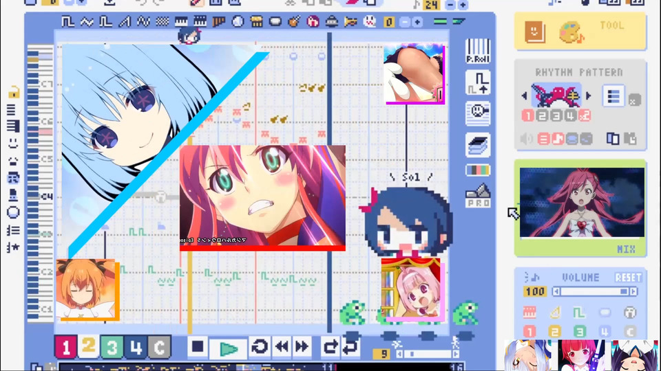The image size is (661, 371).
Task: Copy the rhythm pattern
Action: (613, 138)
